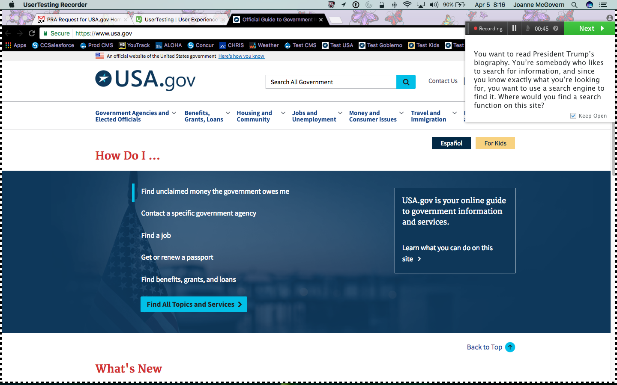Open macOS Spotlight search

pyautogui.click(x=574, y=5)
